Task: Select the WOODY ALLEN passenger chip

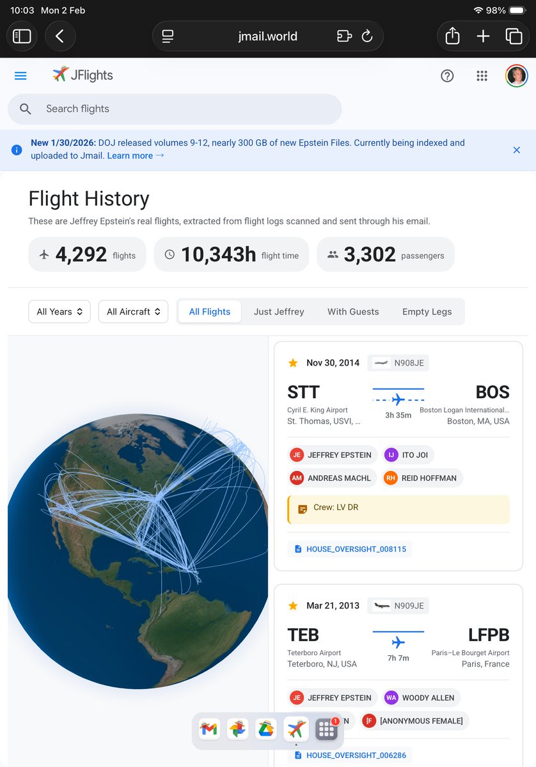Action: (422, 697)
